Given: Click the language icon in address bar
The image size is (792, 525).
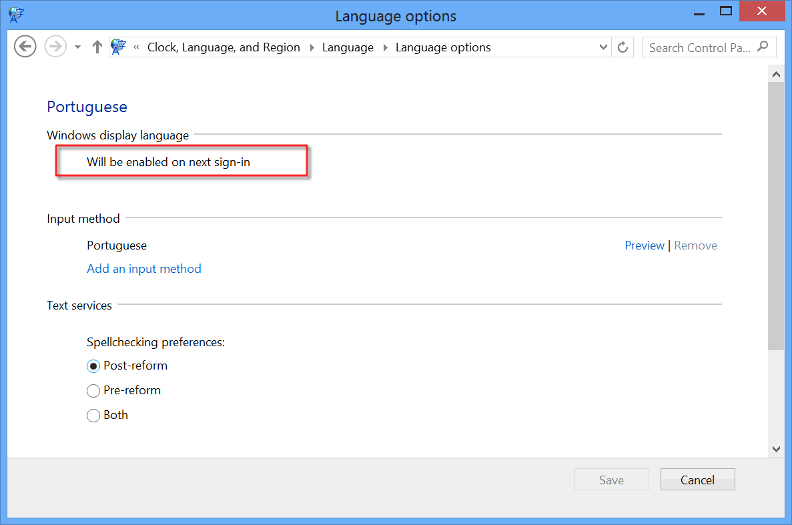Looking at the screenshot, I should 119,47.
